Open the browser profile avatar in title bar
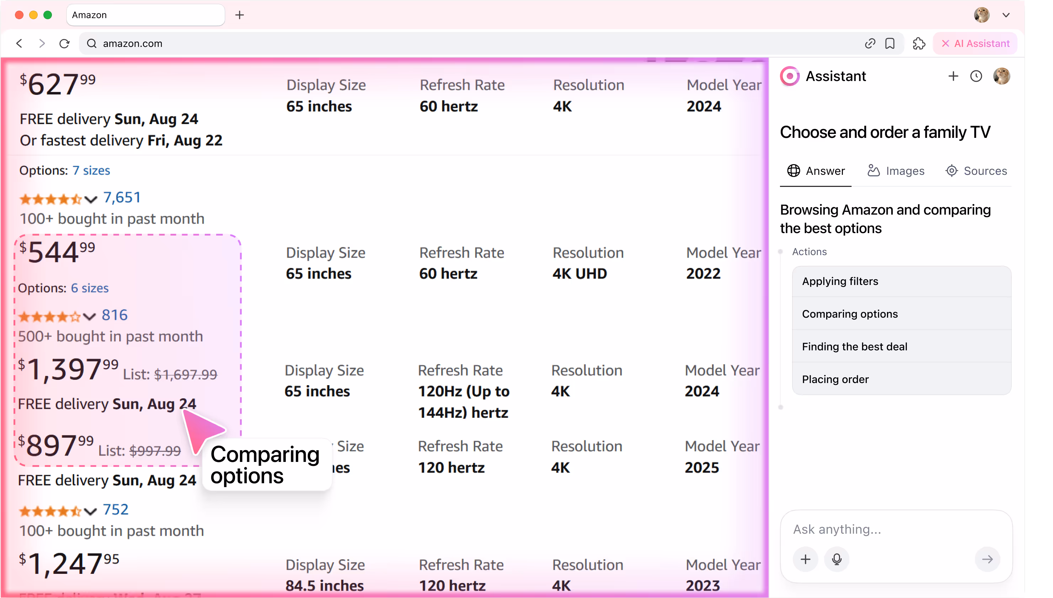 point(982,15)
